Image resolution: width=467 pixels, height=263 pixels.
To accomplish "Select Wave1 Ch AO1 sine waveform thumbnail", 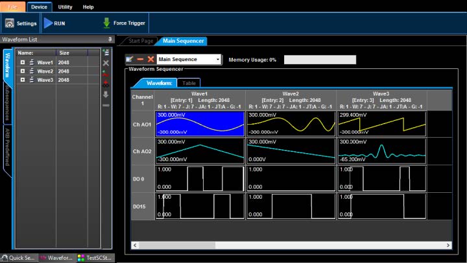I will [x=200, y=123].
